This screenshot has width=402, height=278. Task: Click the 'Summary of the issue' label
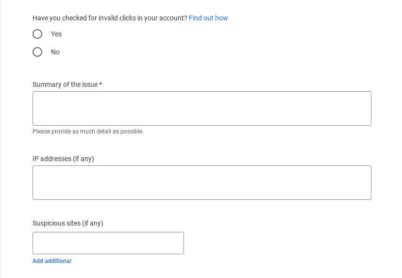(65, 84)
